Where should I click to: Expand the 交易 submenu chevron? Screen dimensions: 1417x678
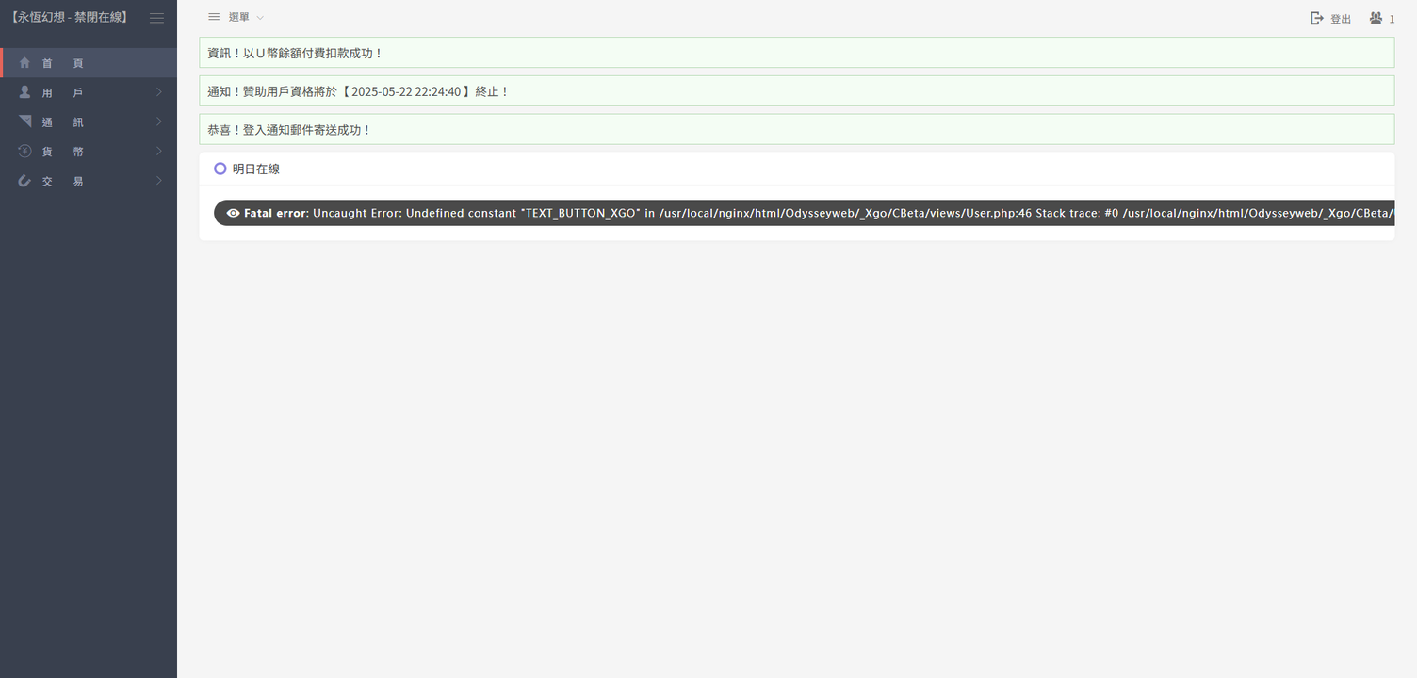[x=159, y=181]
